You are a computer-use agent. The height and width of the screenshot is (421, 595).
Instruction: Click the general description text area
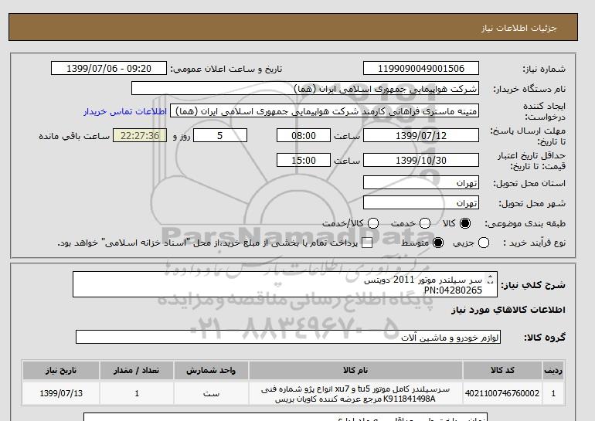[x=284, y=284]
